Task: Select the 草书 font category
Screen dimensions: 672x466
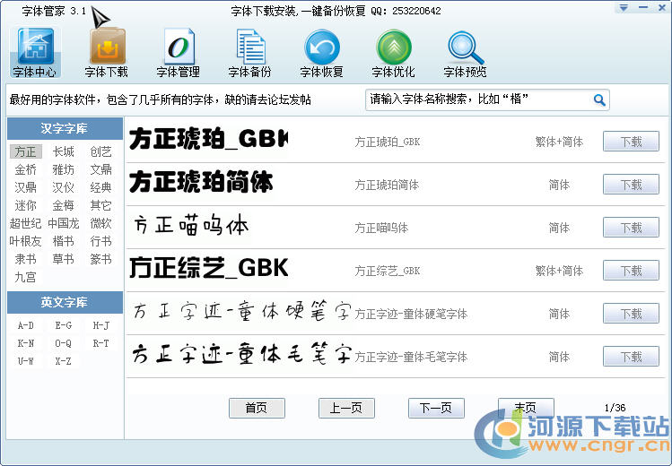Action: [x=64, y=260]
